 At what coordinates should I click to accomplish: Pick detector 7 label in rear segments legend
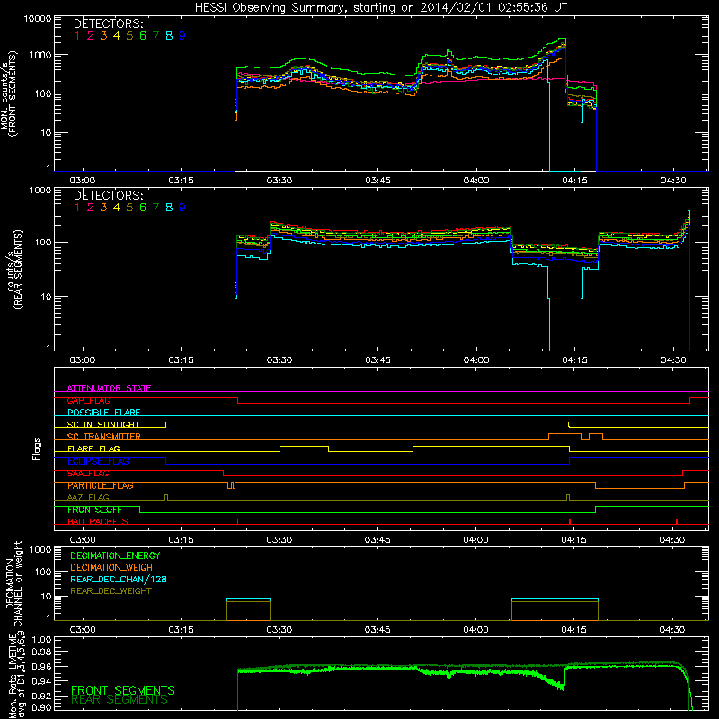tap(155, 208)
